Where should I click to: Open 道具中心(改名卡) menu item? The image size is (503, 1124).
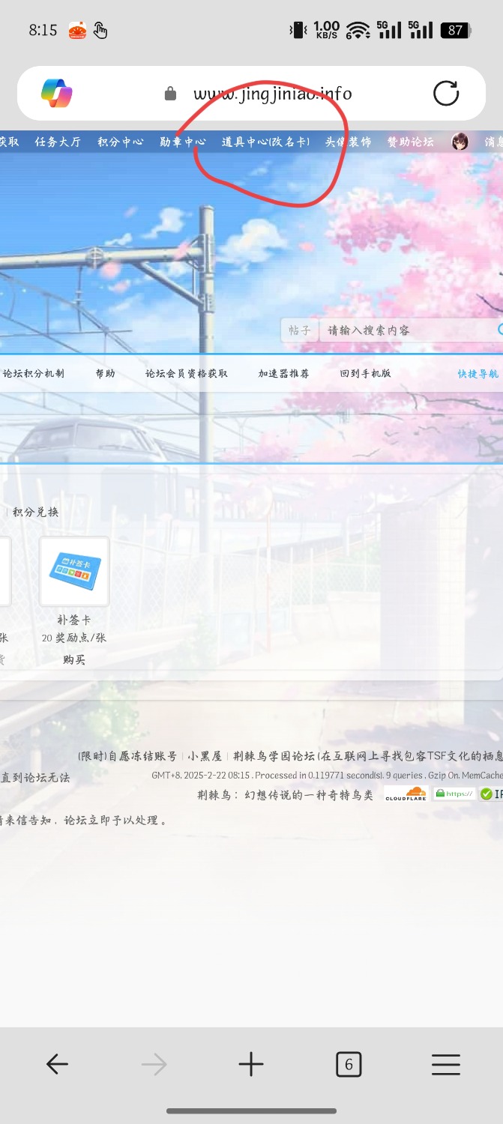click(265, 142)
